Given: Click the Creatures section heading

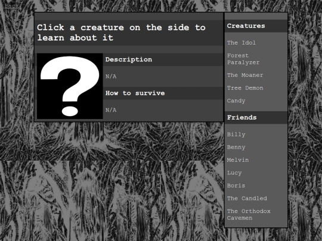Looking at the screenshot, I should [x=256, y=26].
